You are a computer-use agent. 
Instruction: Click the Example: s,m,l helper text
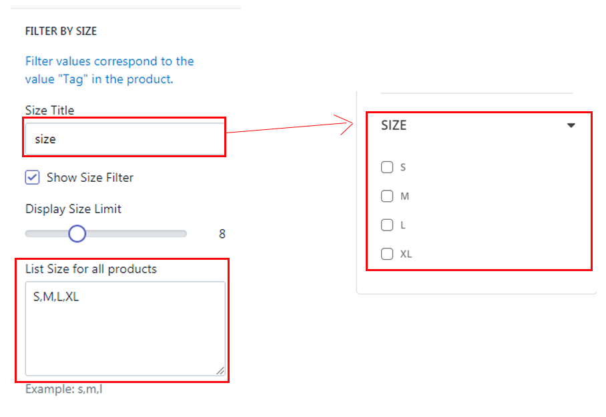tap(63, 388)
